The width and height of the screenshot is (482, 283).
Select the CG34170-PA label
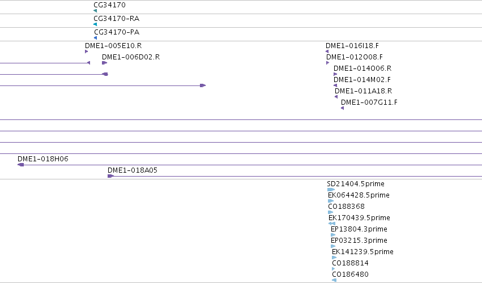(117, 32)
